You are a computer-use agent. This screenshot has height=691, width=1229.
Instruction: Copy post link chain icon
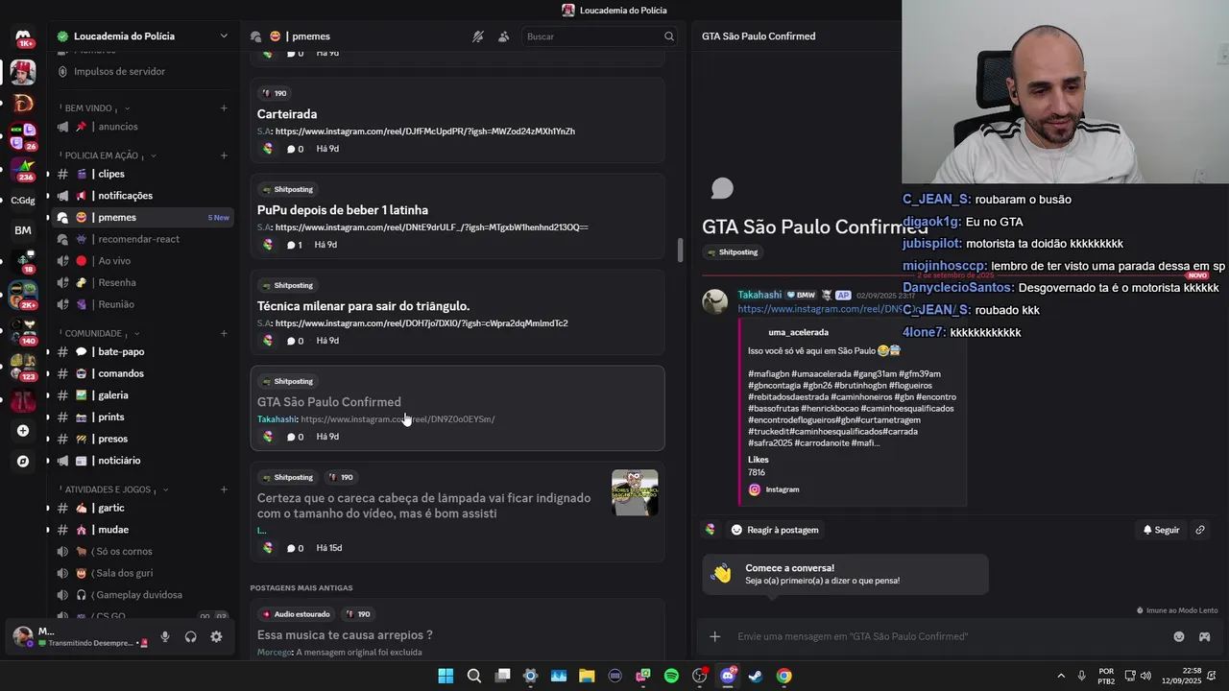(x=1200, y=530)
